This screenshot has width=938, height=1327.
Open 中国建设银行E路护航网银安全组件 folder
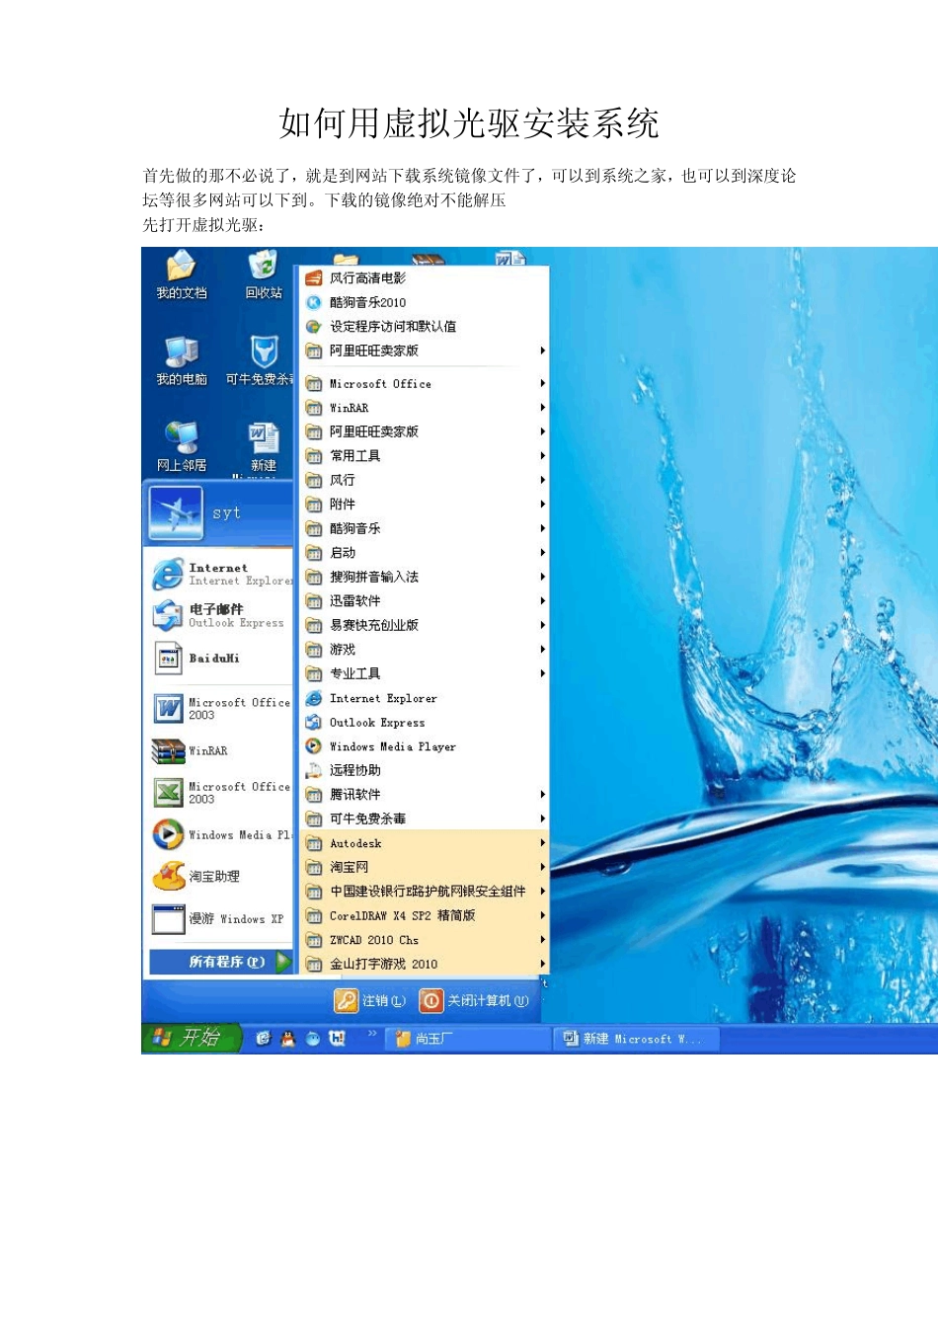coord(425,892)
